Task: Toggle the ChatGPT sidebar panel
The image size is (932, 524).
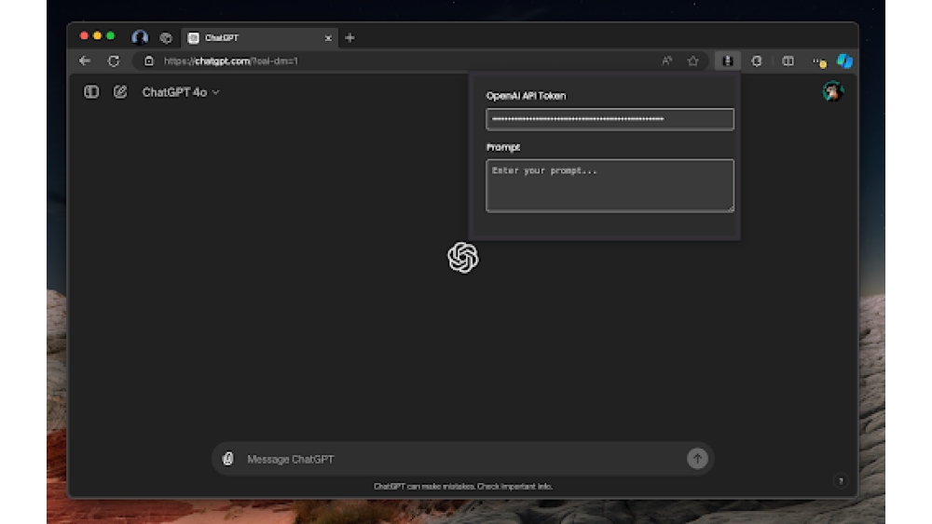Action: pos(91,92)
